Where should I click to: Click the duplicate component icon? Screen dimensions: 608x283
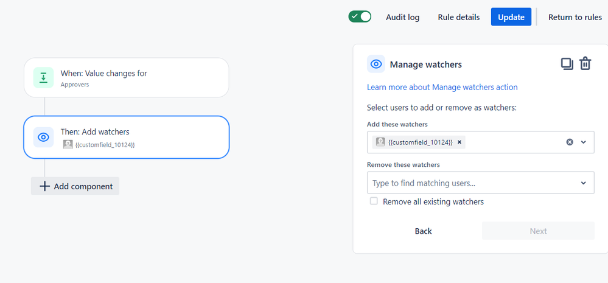[x=567, y=64]
